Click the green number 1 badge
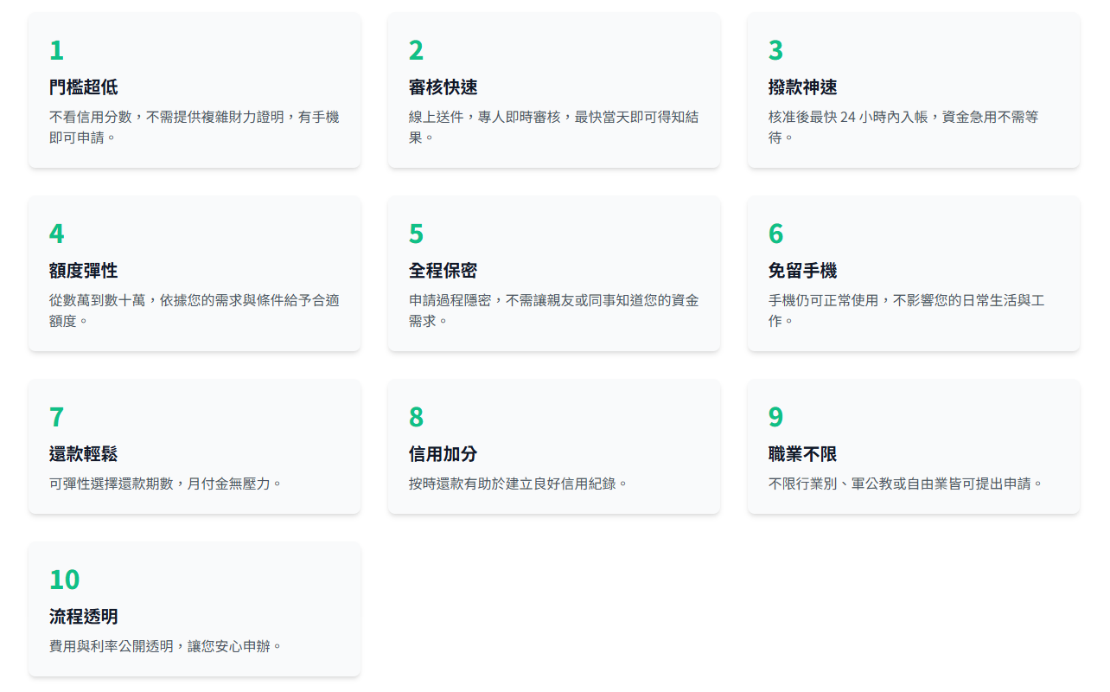1110x692 pixels. (x=56, y=51)
